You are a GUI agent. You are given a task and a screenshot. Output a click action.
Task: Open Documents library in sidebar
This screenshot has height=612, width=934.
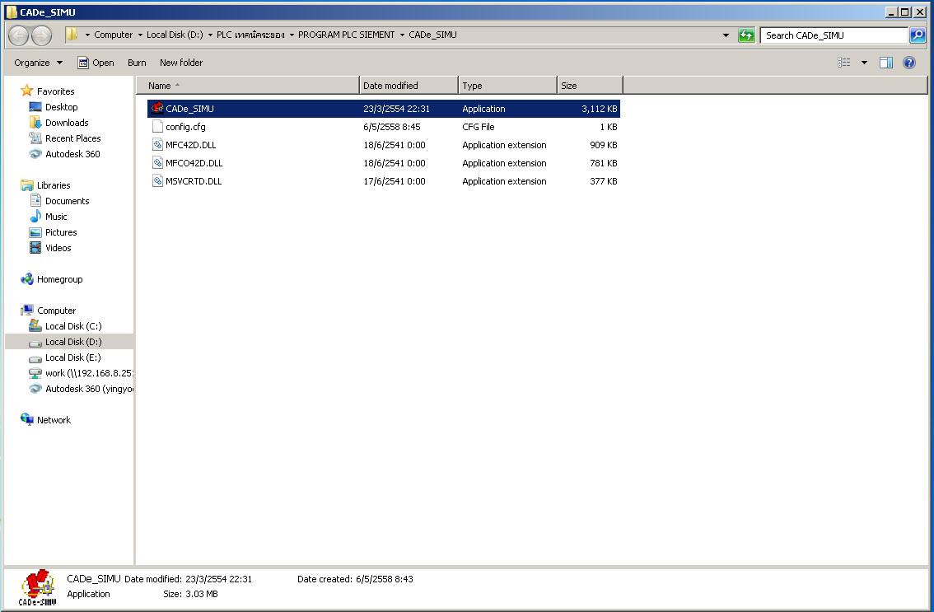pyautogui.click(x=68, y=201)
